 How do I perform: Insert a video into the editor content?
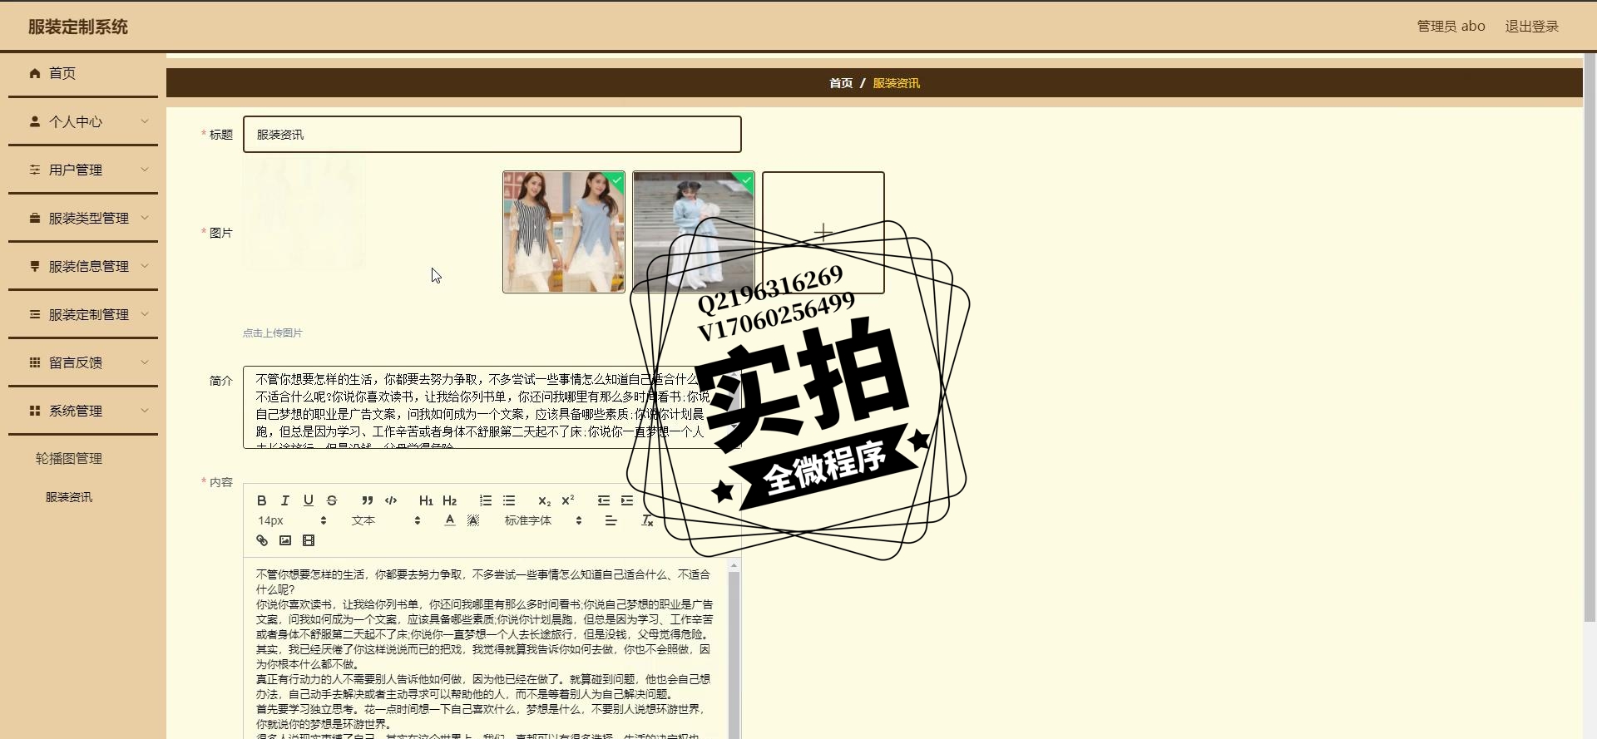pyautogui.click(x=308, y=540)
